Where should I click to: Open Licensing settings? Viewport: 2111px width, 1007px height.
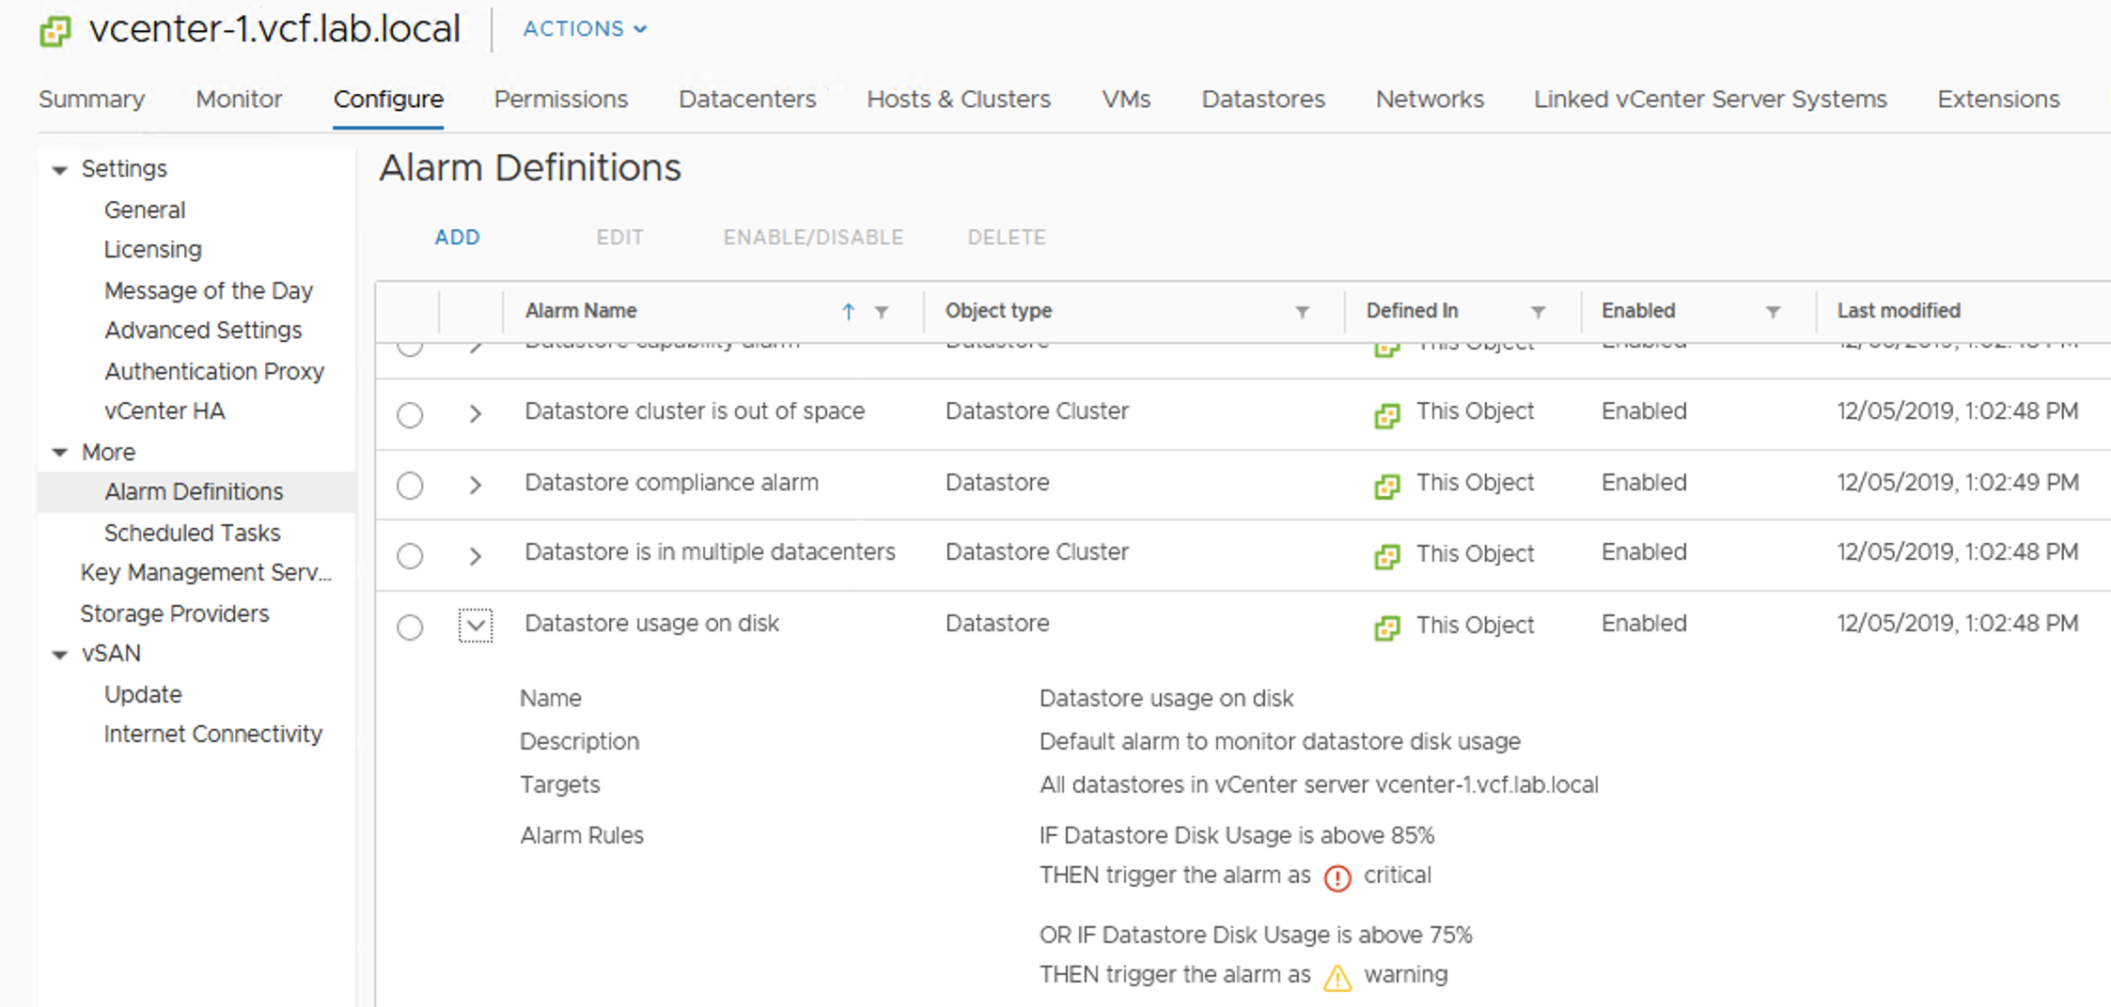click(x=153, y=250)
